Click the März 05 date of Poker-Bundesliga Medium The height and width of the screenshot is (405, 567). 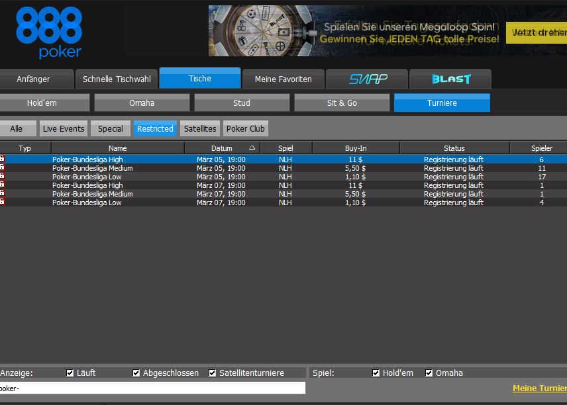coord(221,168)
